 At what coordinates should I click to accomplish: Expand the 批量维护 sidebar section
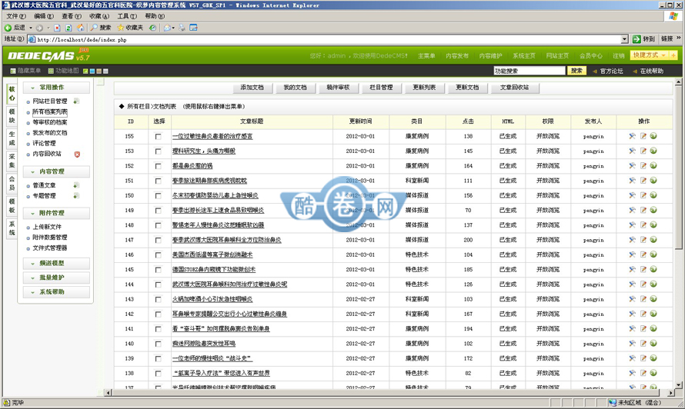(56, 278)
